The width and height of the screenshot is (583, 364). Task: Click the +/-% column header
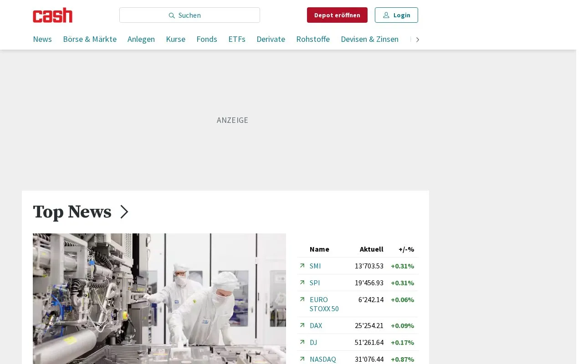(x=406, y=249)
